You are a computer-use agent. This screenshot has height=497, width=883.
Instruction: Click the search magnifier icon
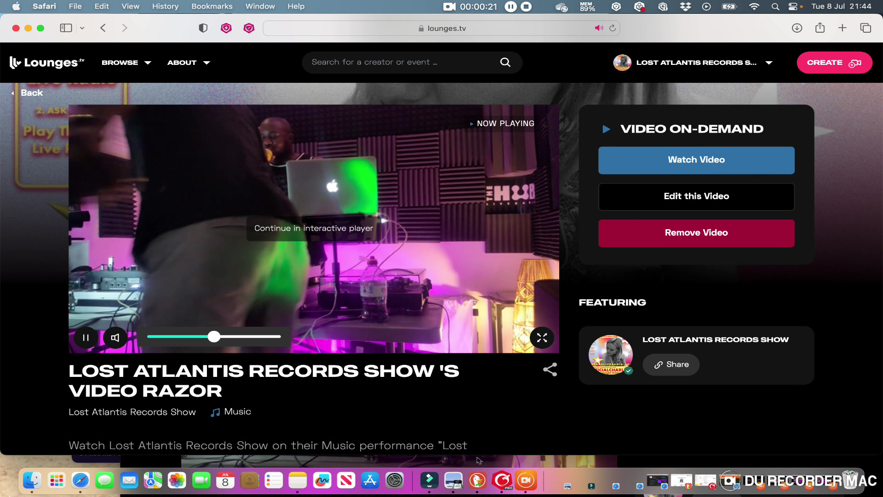[x=505, y=62]
